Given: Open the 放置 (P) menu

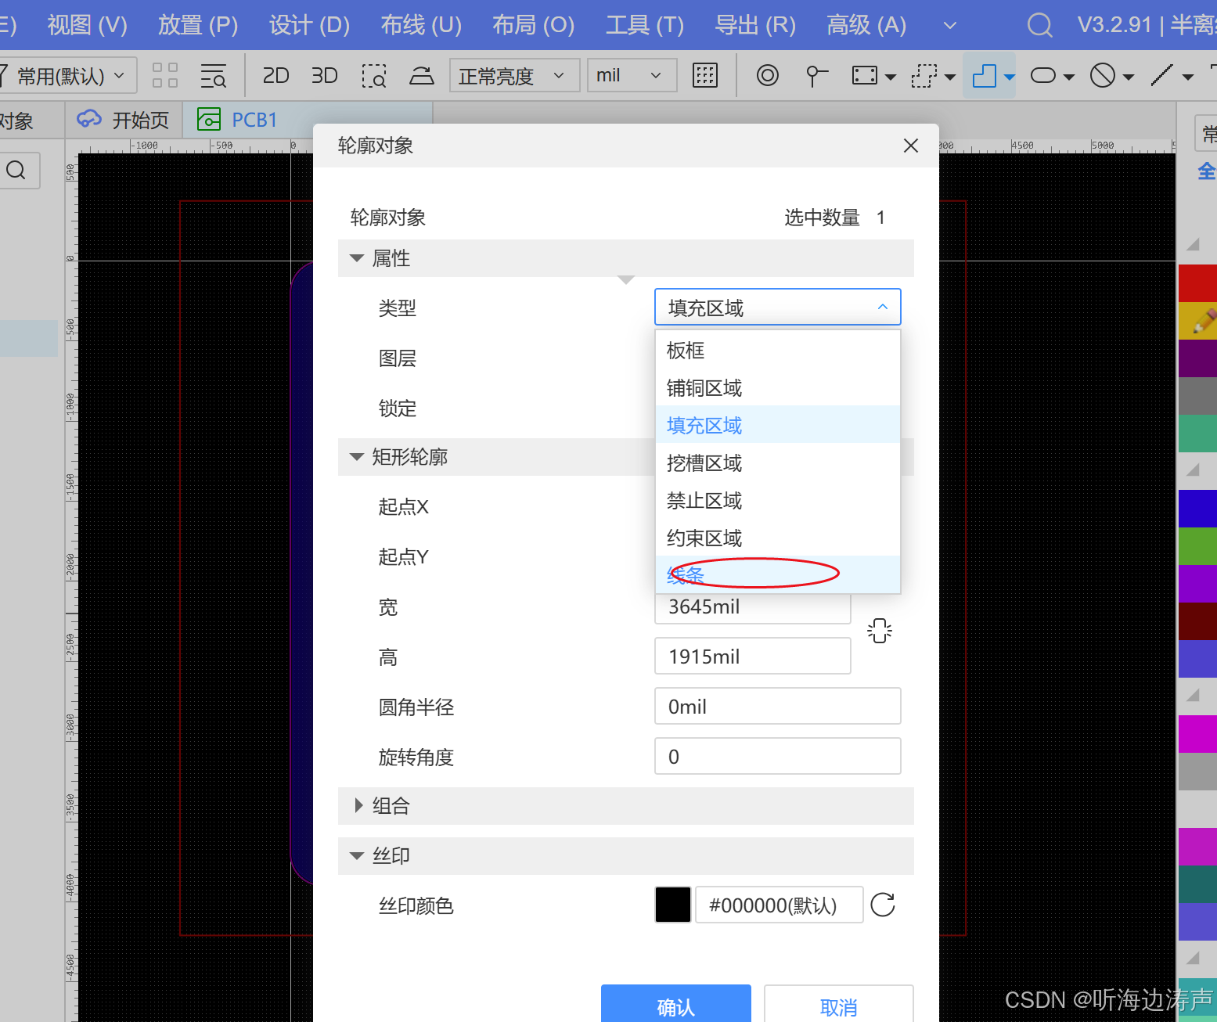Looking at the screenshot, I should pos(198,25).
